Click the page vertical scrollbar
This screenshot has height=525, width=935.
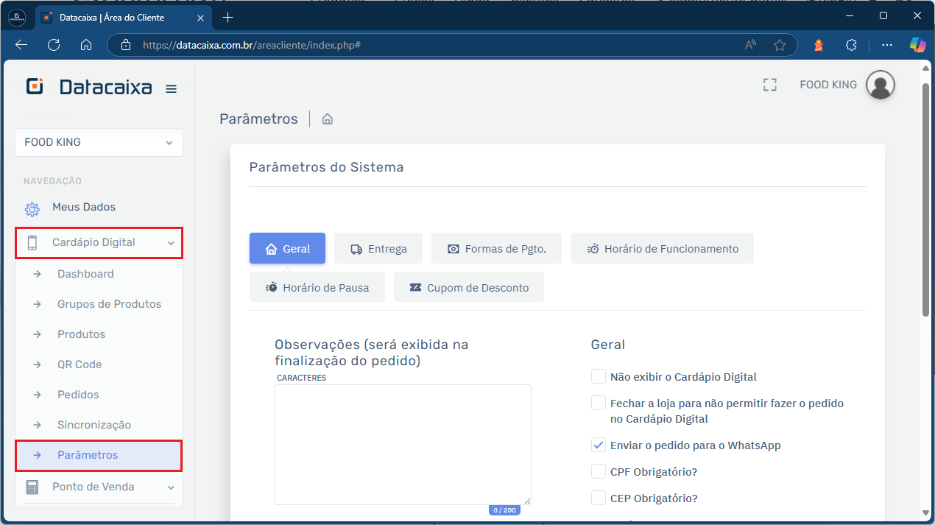[925, 199]
